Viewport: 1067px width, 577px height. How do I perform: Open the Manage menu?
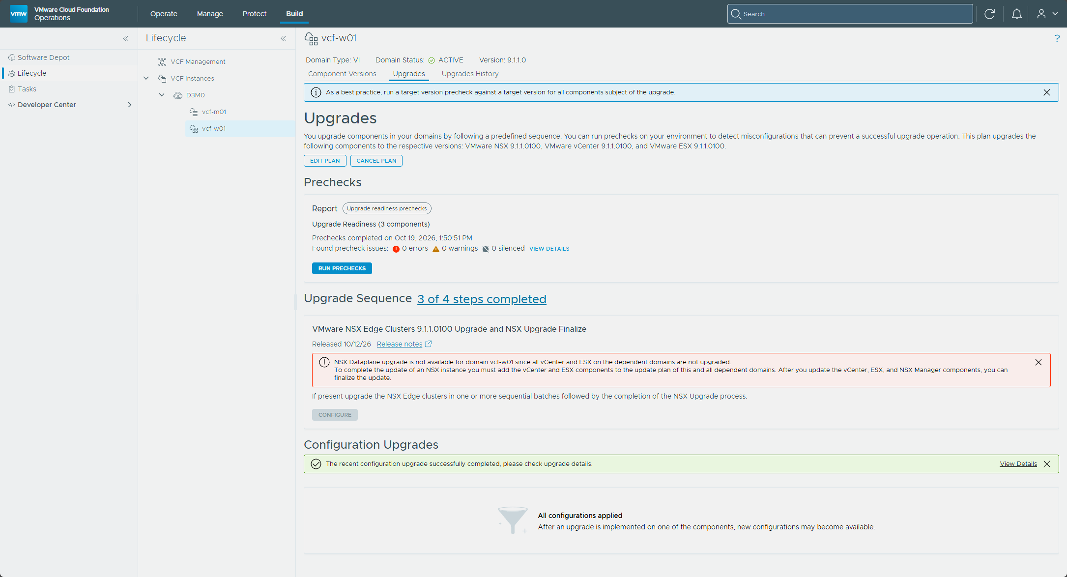(x=210, y=14)
